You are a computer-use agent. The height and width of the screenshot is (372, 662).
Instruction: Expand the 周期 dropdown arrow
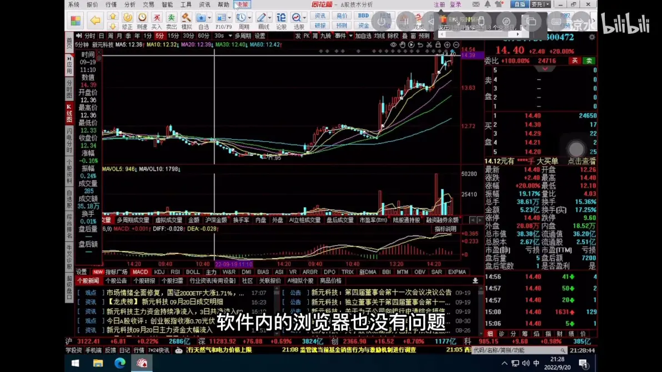pyautogui.click(x=249, y=18)
